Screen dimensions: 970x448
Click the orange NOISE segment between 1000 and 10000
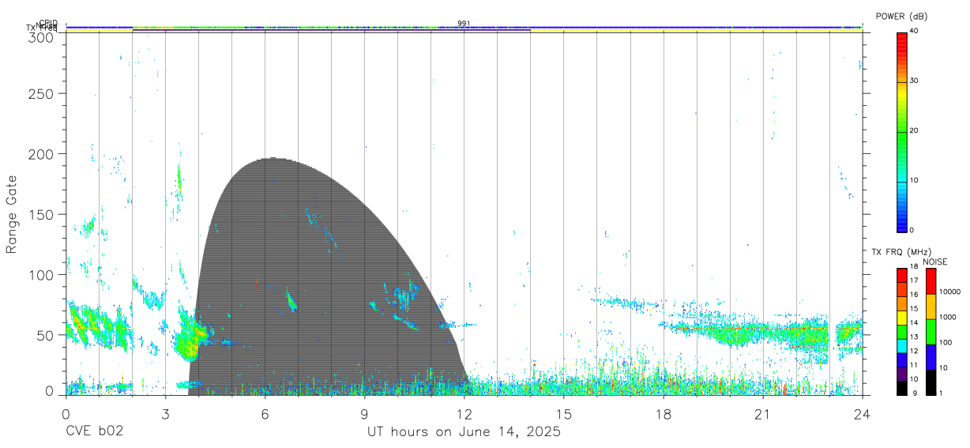[x=931, y=306]
